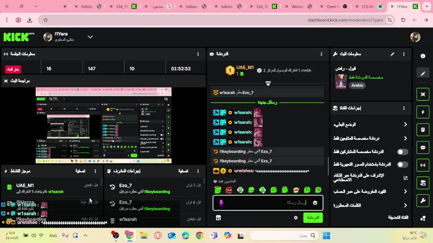Image resolution: width=433 pixels, height=243 pixels.
Task: Toggle channel actions camera sidebar icon
Action: pyautogui.click(x=423, y=183)
